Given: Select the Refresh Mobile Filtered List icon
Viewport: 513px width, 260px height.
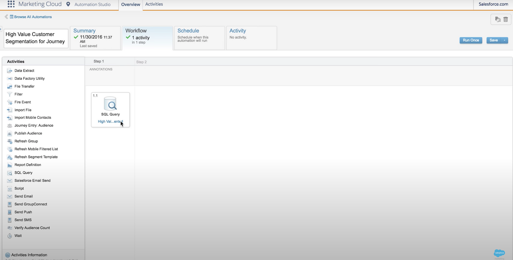Looking at the screenshot, I should click(x=9, y=149).
